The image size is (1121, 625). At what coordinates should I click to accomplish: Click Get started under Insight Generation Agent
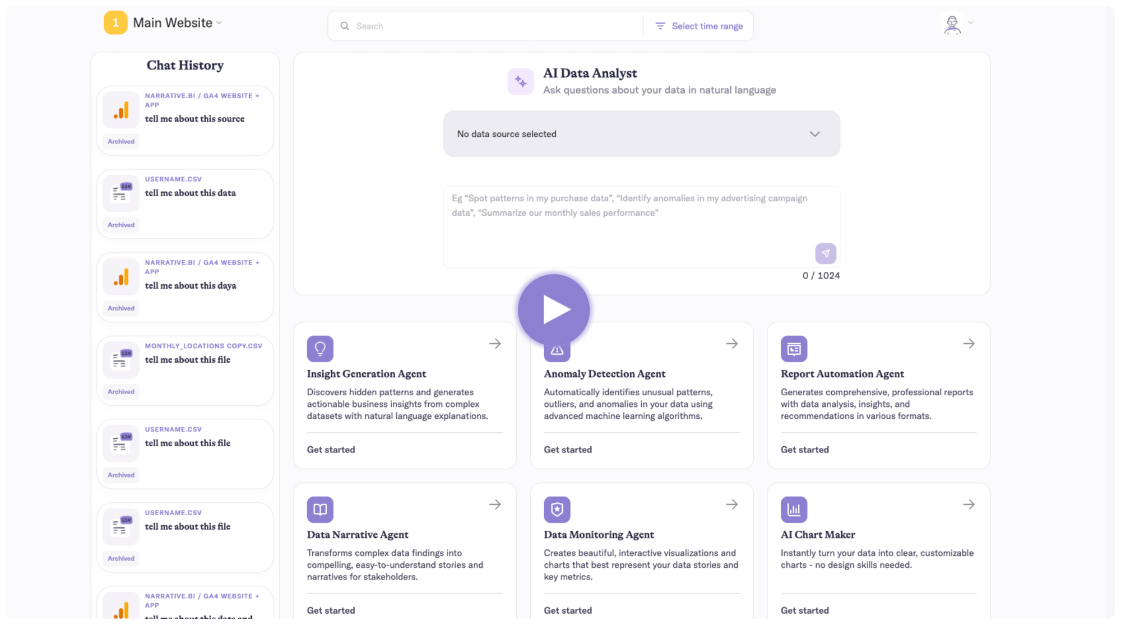[331, 450]
